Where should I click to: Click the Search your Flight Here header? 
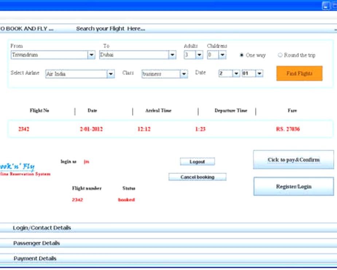tap(110, 29)
